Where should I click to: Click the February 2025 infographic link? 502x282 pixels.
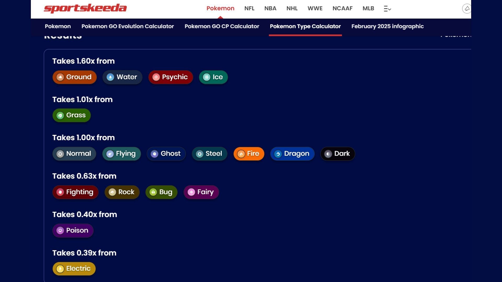pyautogui.click(x=387, y=27)
